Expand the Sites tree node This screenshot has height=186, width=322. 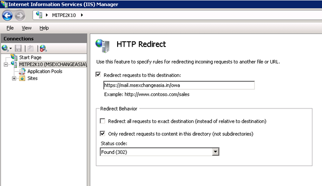[x=14, y=79]
